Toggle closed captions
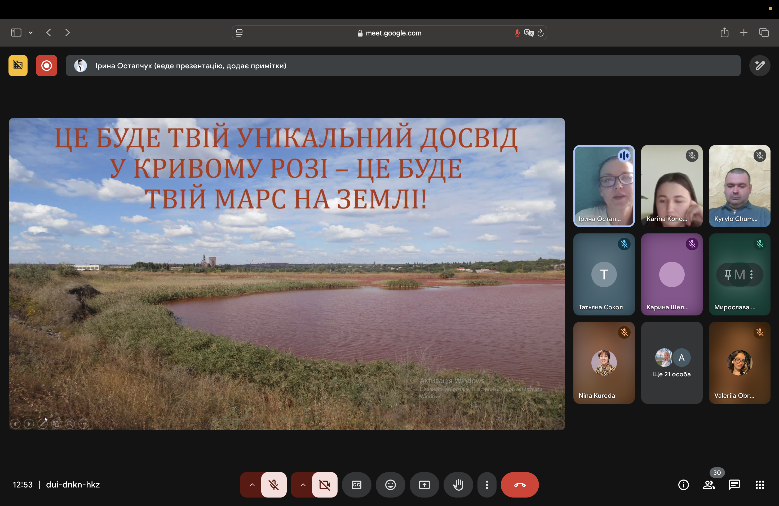The height and width of the screenshot is (506, 779). pyautogui.click(x=356, y=485)
